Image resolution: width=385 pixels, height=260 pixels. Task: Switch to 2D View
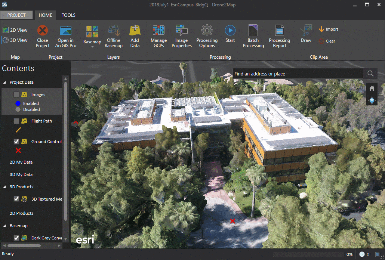[x=15, y=30]
